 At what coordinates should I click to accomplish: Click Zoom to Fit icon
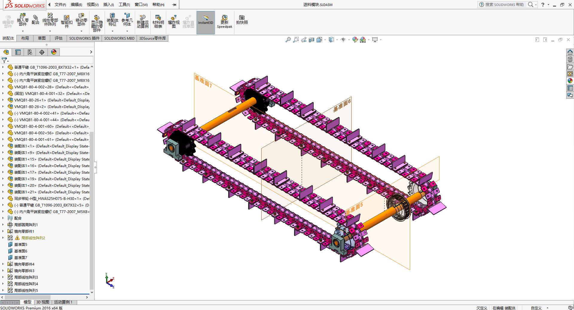click(288, 40)
